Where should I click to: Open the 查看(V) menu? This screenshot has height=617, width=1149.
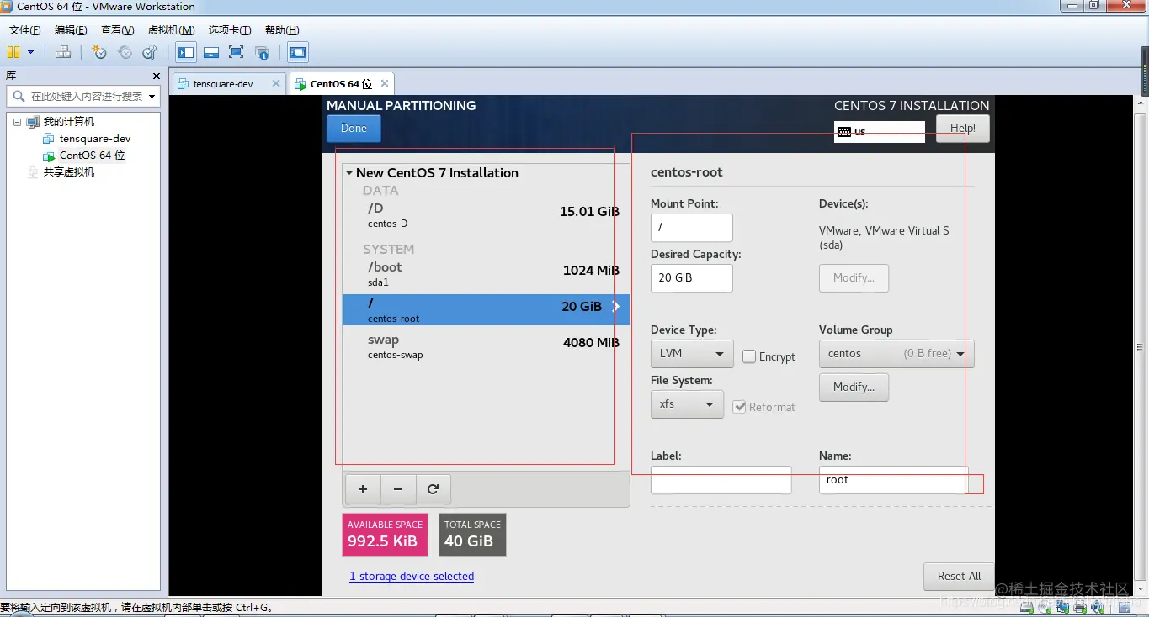[x=117, y=30]
